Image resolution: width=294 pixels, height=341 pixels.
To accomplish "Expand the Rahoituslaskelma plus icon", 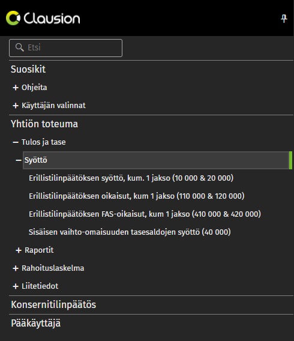I will point(16,268).
